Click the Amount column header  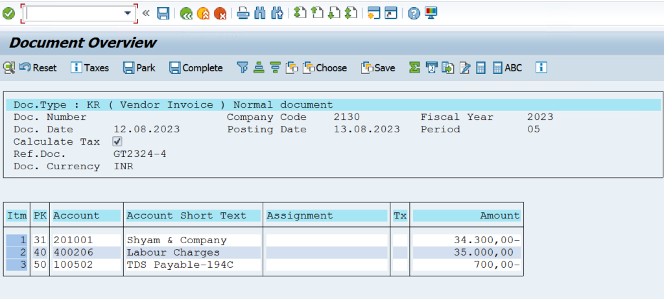467,215
